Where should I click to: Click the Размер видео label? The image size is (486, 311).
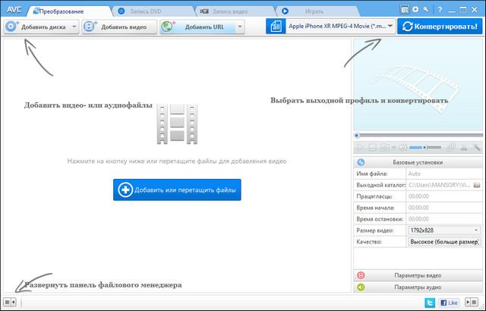[374, 231]
